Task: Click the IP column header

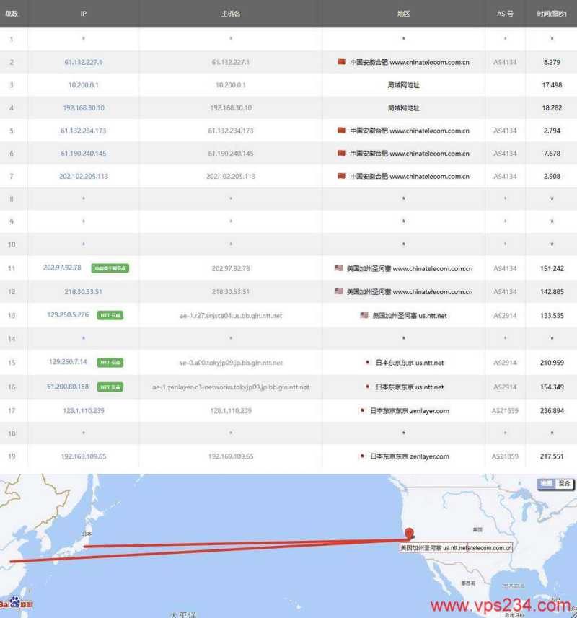Action: [x=83, y=14]
